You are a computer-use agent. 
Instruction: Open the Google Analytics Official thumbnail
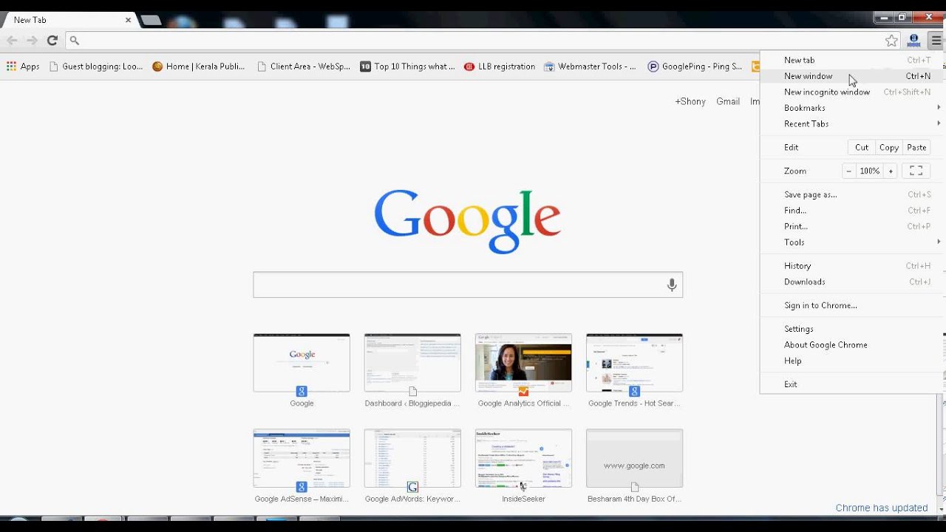click(523, 363)
